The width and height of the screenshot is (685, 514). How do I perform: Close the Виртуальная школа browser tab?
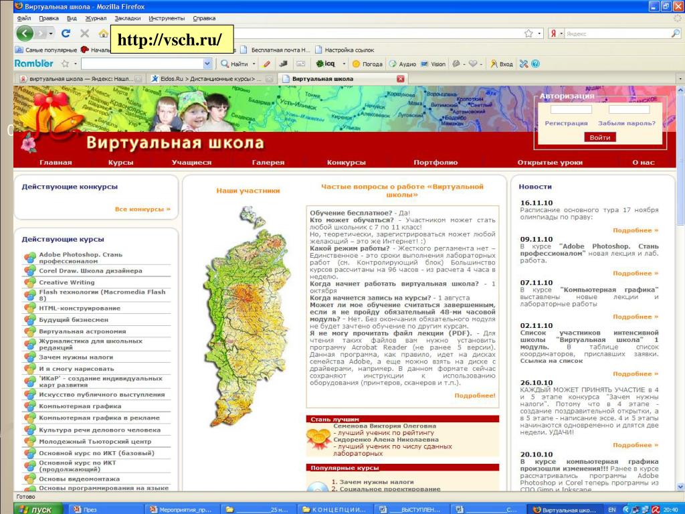[400, 79]
